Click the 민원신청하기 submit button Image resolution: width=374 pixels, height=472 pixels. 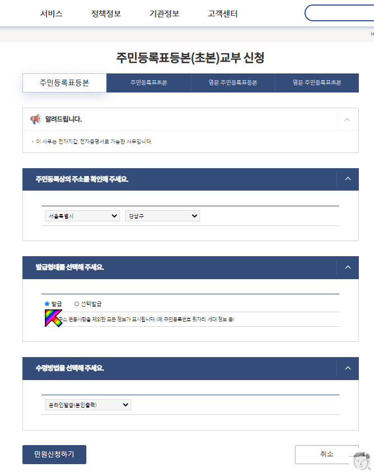[x=54, y=455]
